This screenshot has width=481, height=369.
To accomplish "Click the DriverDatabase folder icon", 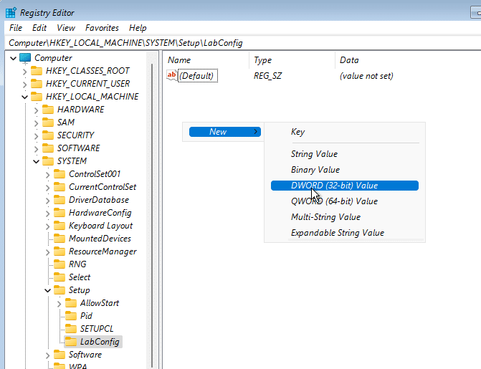I will point(59,200).
